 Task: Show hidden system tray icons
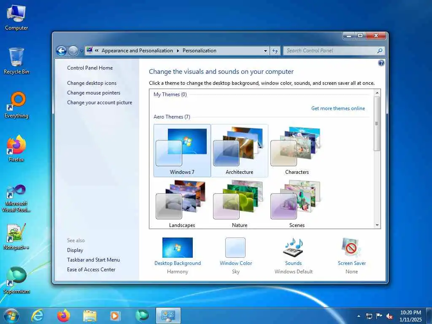(x=359, y=316)
